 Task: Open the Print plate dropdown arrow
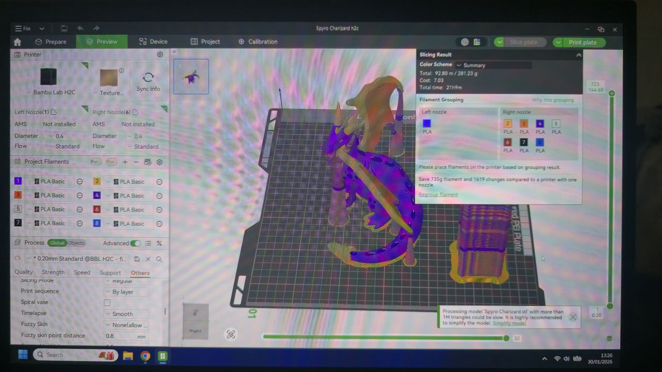pos(558,42)
